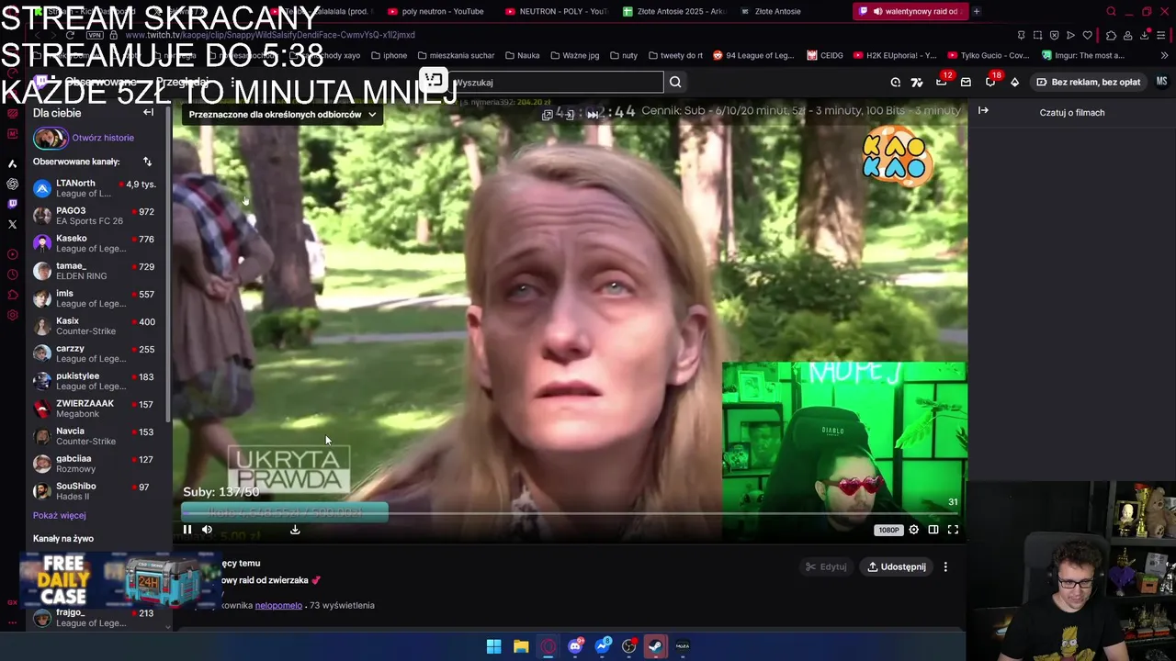Click the browser snapshot icon

tap(1037, 35)
